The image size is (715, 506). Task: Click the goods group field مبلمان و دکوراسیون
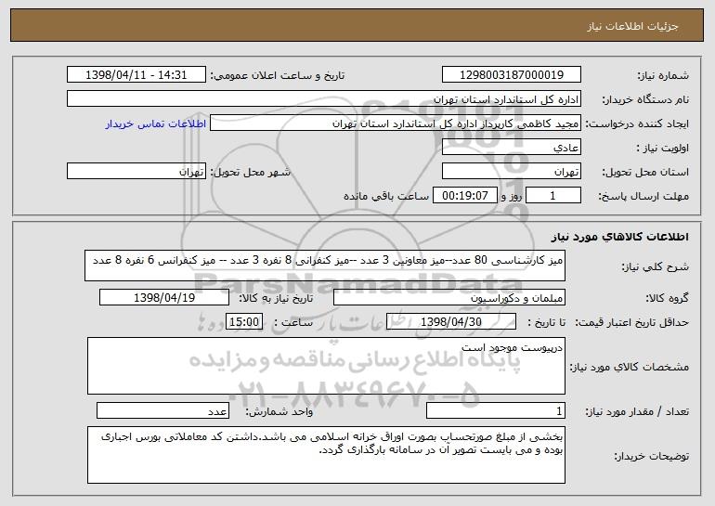[x=449, y=297]
